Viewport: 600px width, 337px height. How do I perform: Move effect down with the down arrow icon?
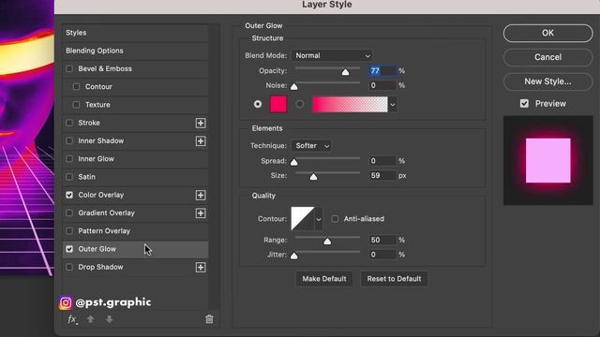(109, 319)
